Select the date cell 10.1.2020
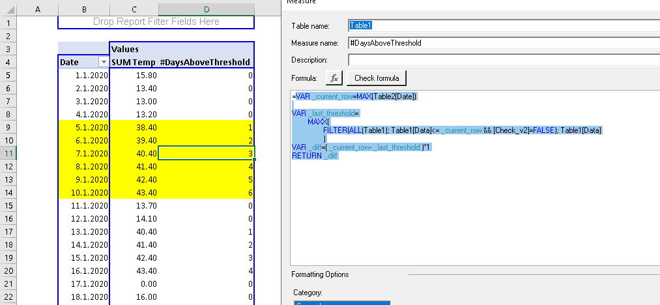660x305 pixels. pyautogui.click(x=84, y=192)
